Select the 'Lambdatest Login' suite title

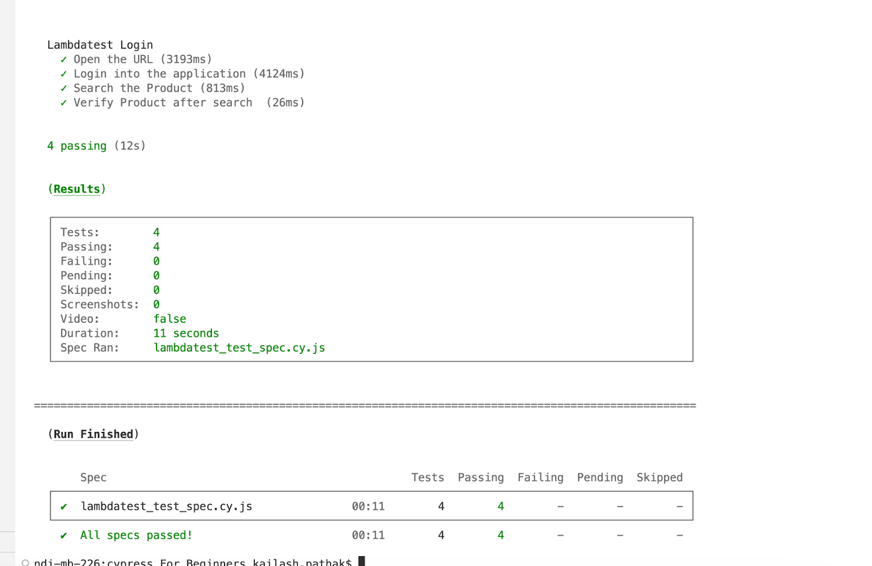100,45
